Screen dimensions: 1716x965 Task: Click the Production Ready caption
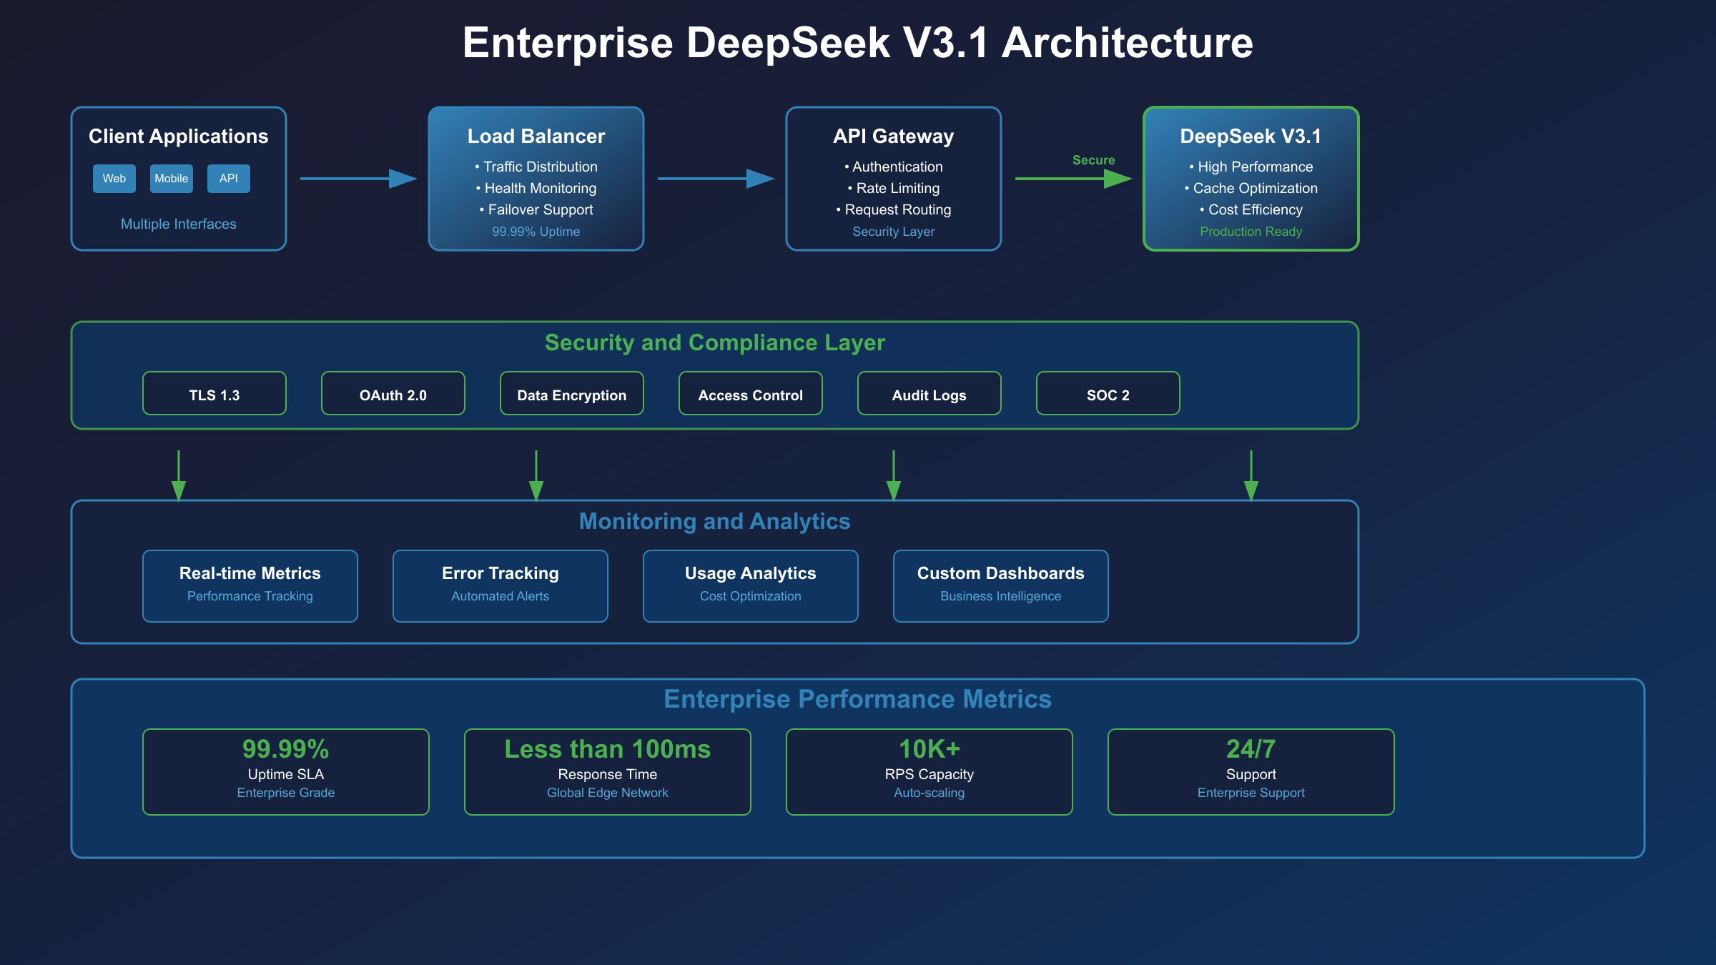coord(1251,232)
